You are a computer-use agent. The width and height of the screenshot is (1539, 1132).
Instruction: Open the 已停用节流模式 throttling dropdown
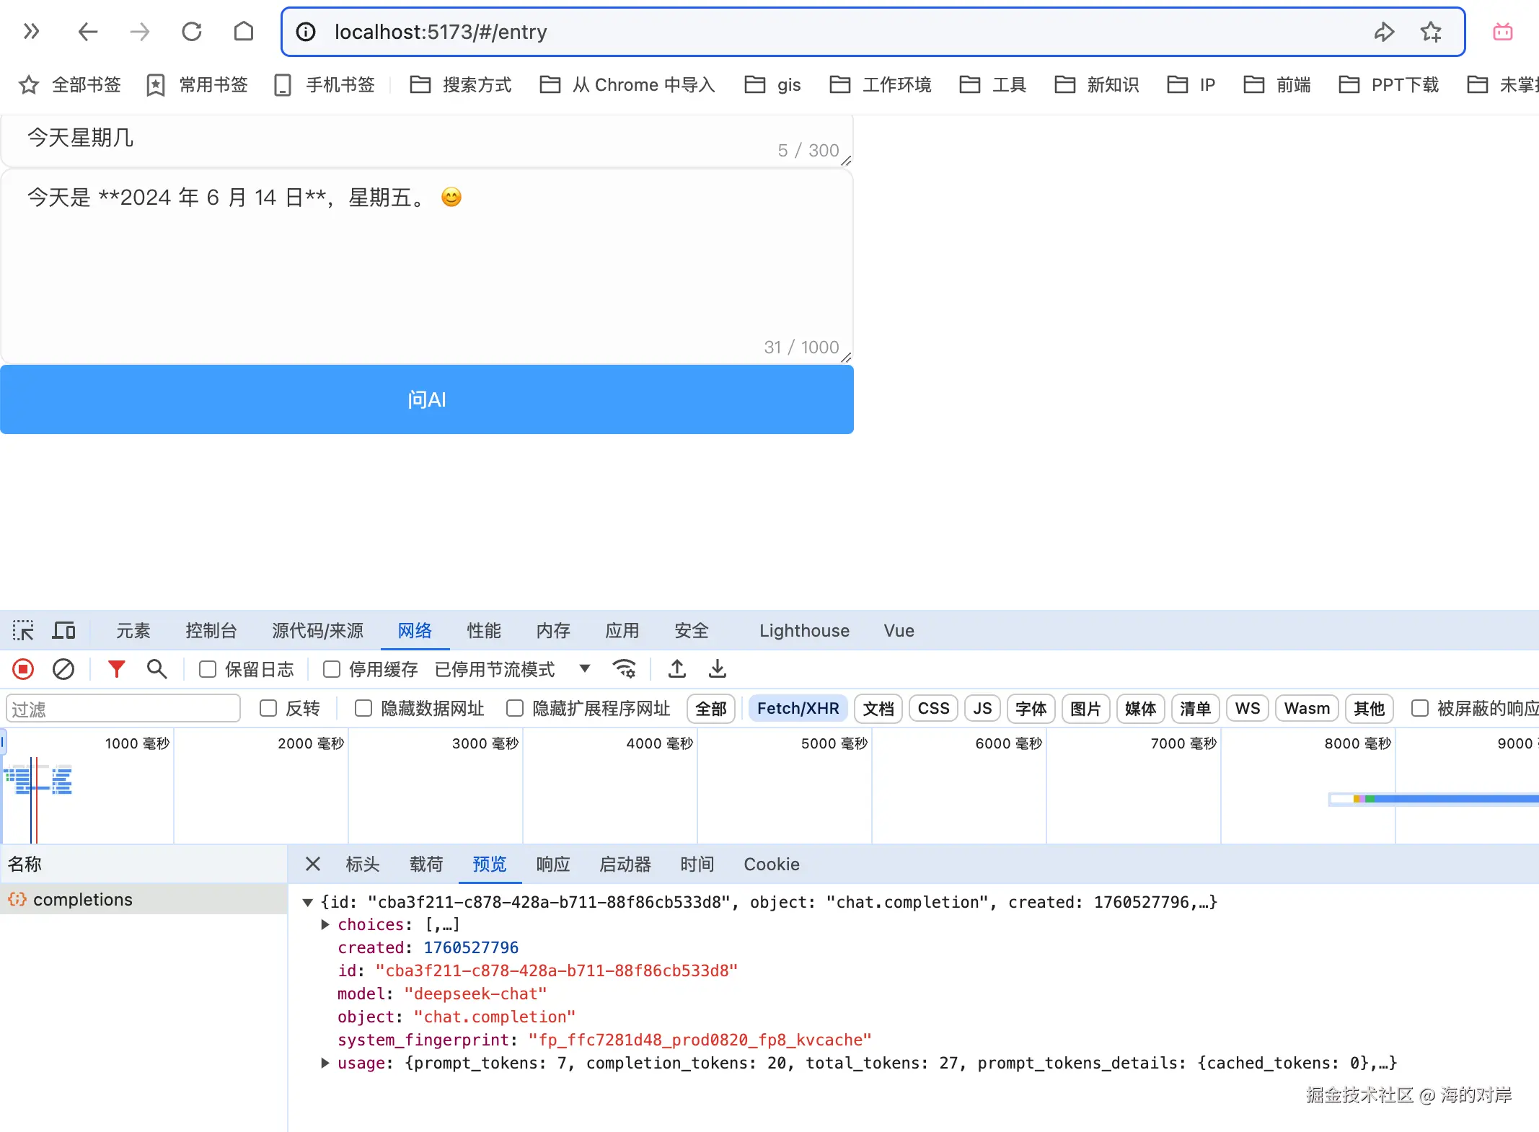pos(585,670)
